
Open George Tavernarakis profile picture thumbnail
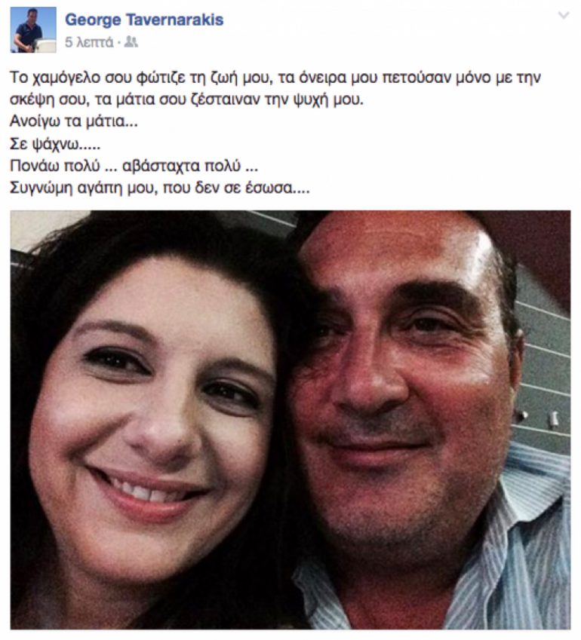[33, 30]
